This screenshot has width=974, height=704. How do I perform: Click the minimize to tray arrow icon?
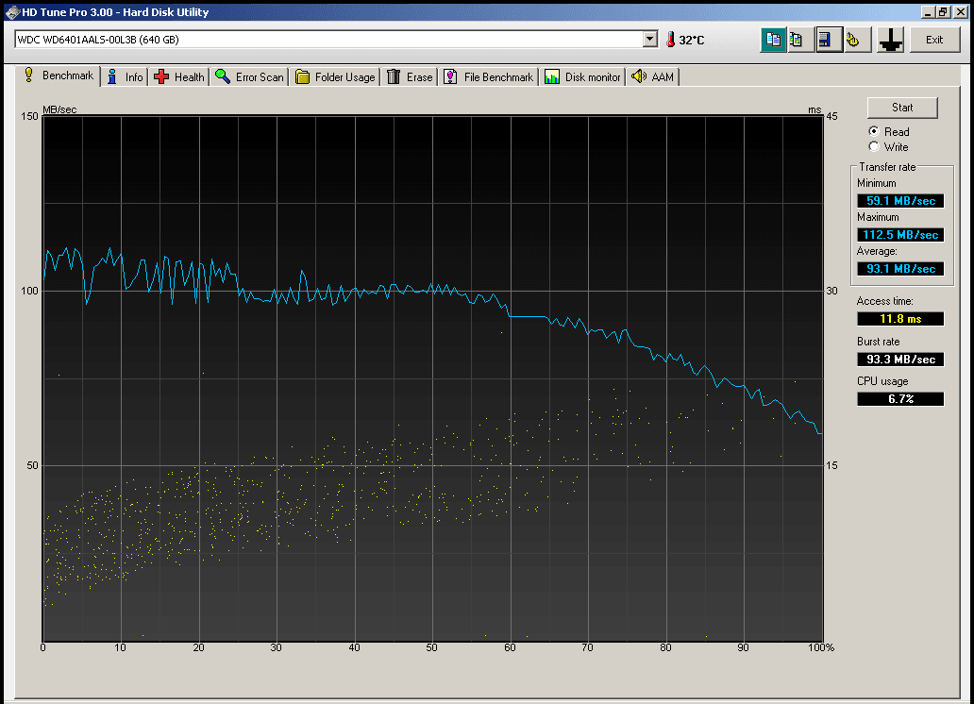[891, 40]
